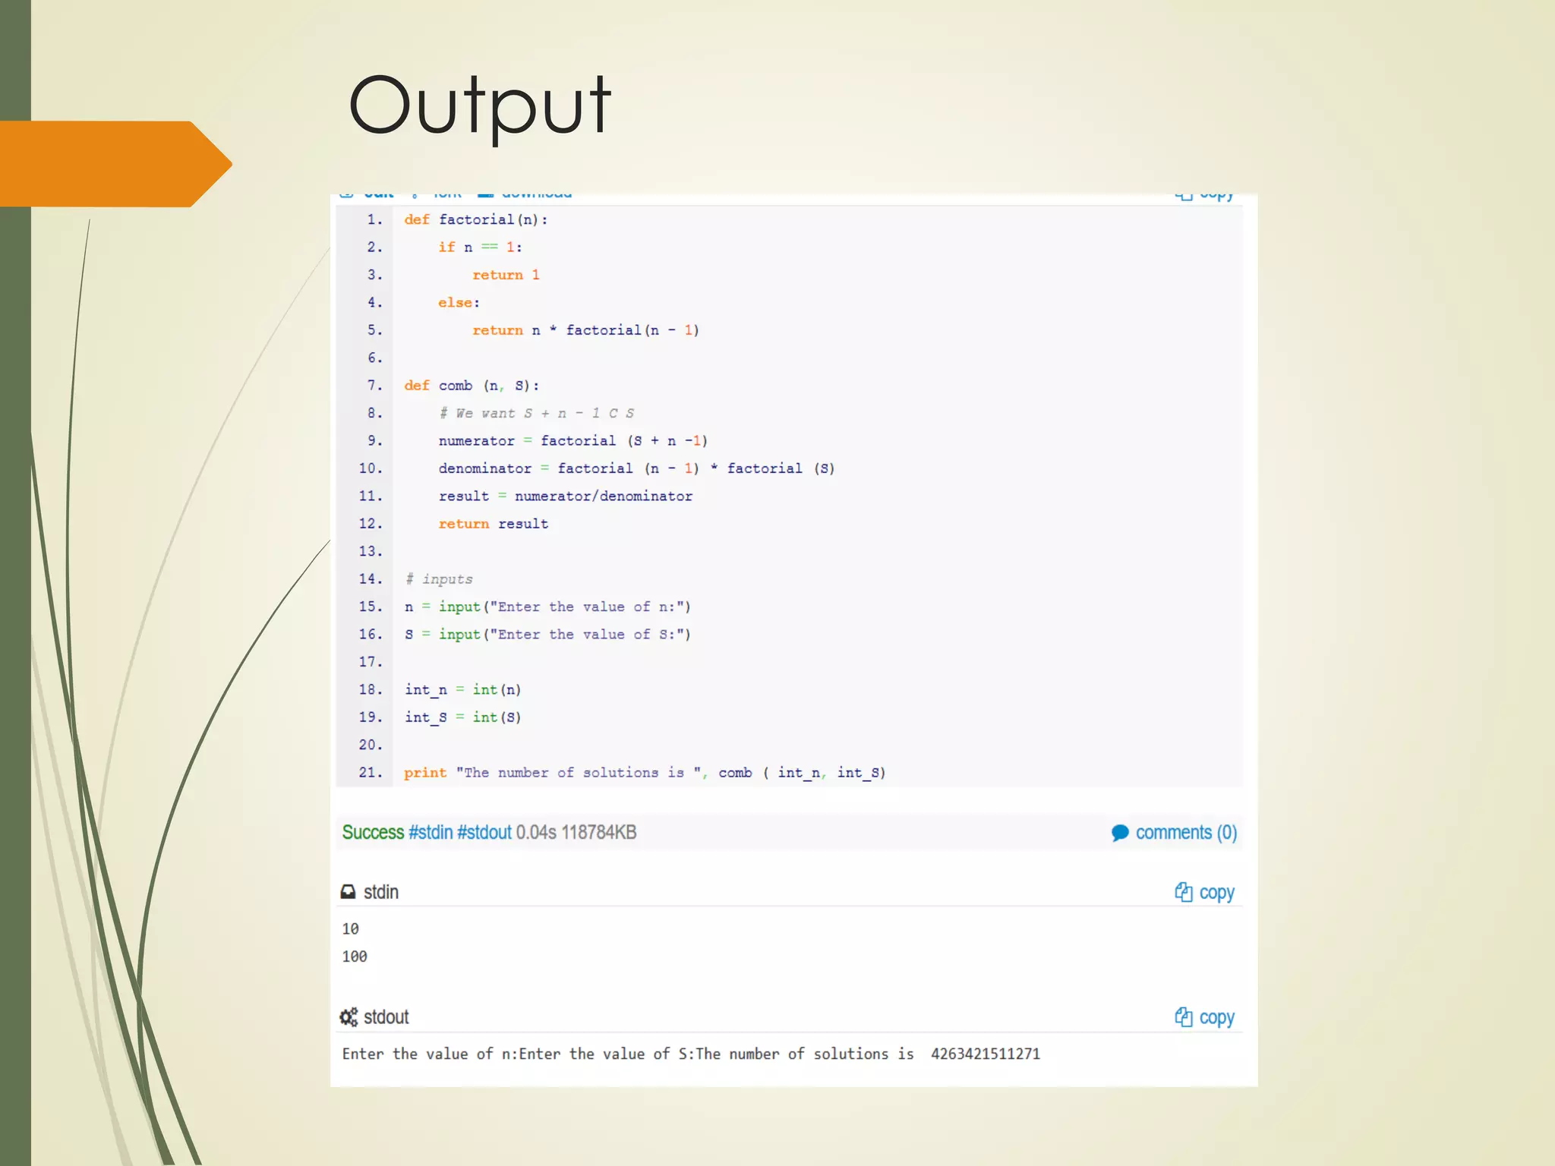Click the copy link in the stdout header
The height and width of the screenshot is (1166, 1555).
point(1216,1018)
